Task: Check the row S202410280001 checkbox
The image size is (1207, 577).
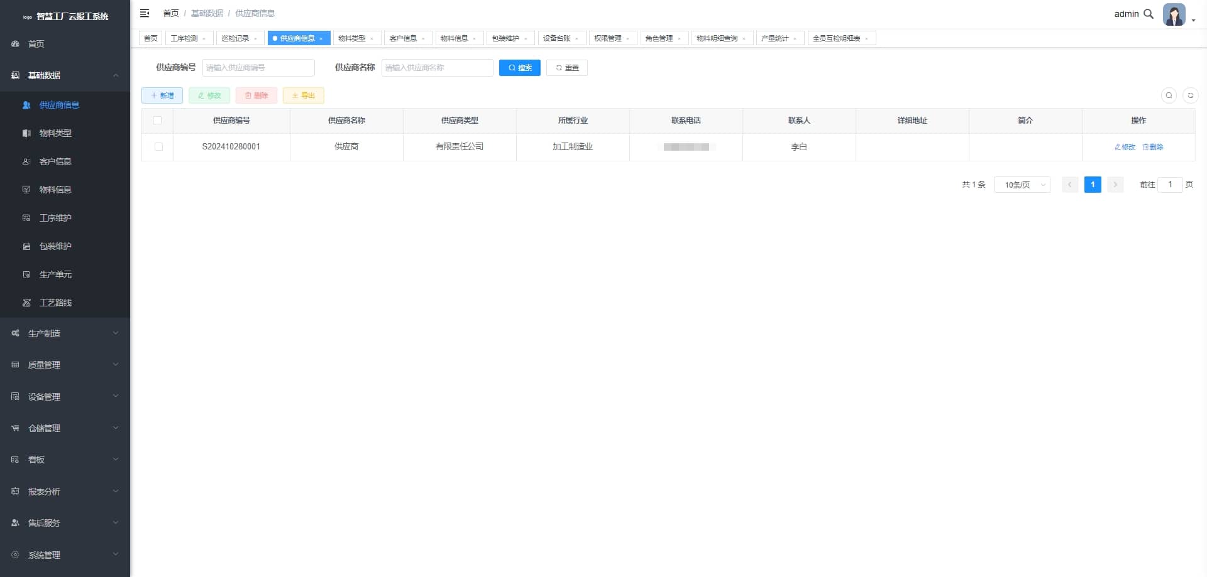Action: (158, 147)
